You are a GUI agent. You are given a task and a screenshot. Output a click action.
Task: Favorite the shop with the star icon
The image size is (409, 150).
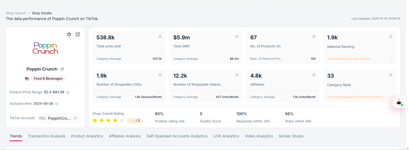coord(69,34)
